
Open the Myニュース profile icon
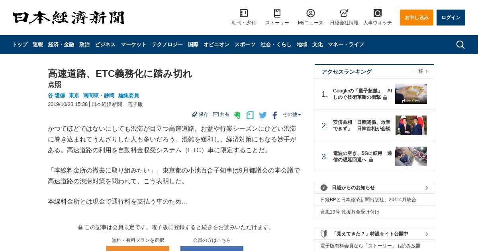(311, 13)
